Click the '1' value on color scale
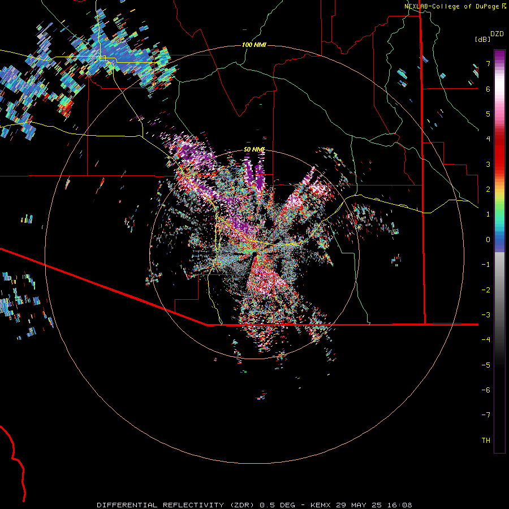The height and width of the screenshot is (509, 509). tap(488, 214)
